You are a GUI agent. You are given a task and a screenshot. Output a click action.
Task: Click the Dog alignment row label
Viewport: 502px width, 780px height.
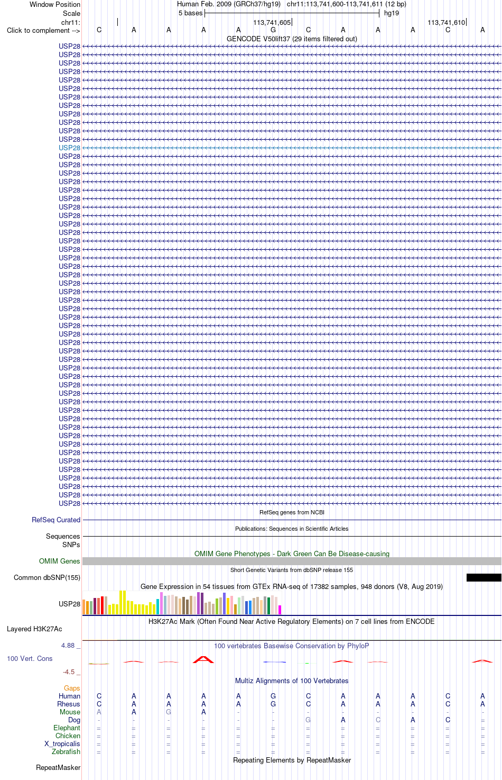74,720
